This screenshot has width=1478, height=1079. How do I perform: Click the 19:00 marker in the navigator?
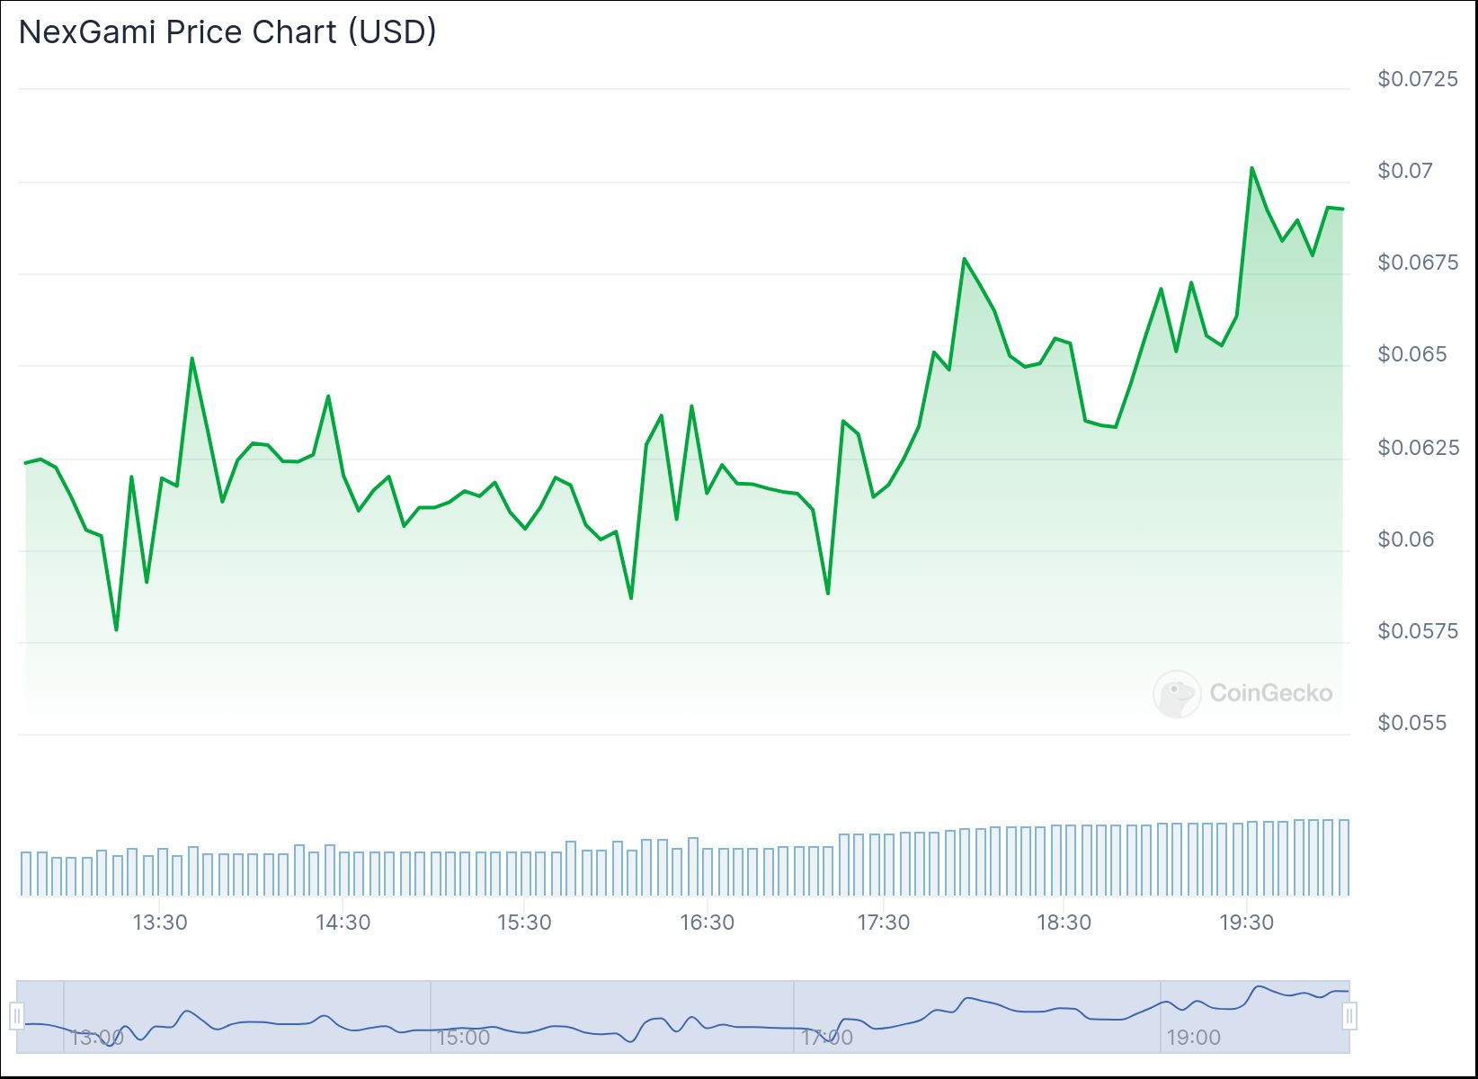[1194, 1038]
